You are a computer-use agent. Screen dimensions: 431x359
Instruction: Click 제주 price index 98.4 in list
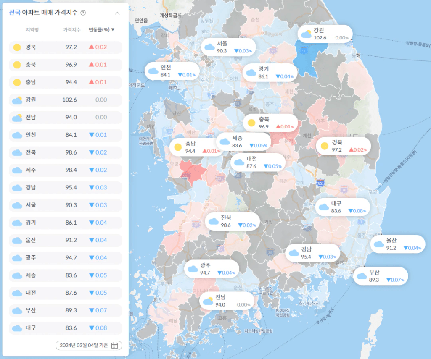(x=71, y=170)
